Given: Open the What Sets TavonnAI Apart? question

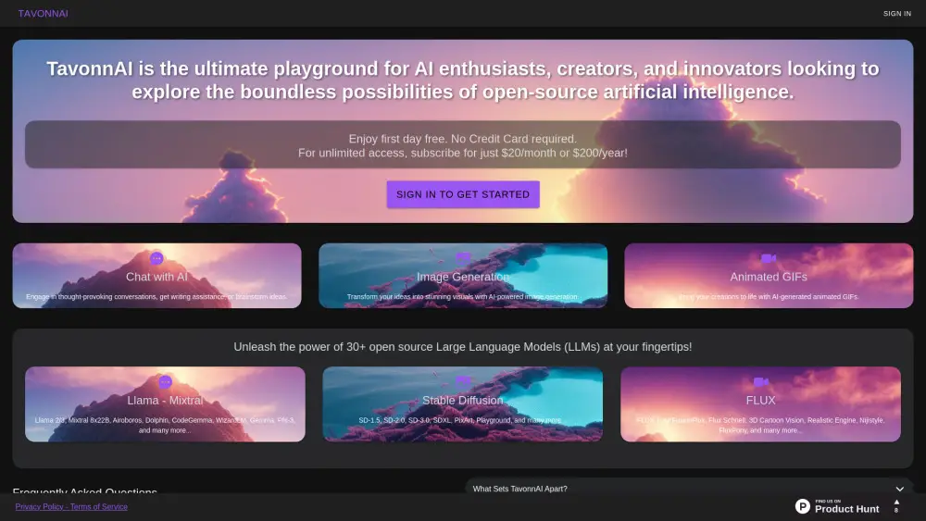Looking at the screenshot, I should pos(520,489).
